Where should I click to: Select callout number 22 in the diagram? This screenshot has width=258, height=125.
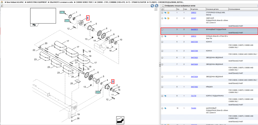coord(34,50)
